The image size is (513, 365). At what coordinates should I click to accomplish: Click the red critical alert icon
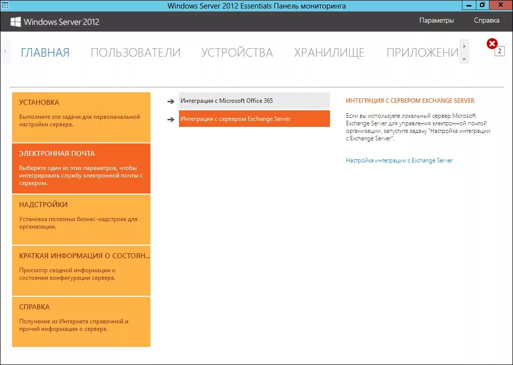tap(492, 44)
